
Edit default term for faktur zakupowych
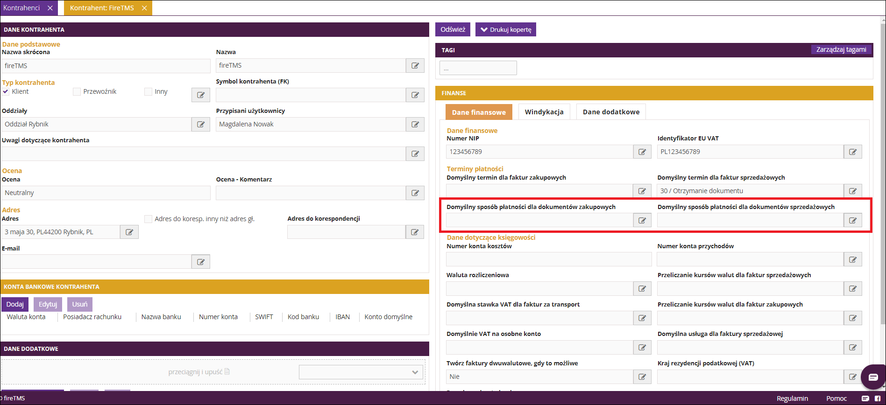642,191
